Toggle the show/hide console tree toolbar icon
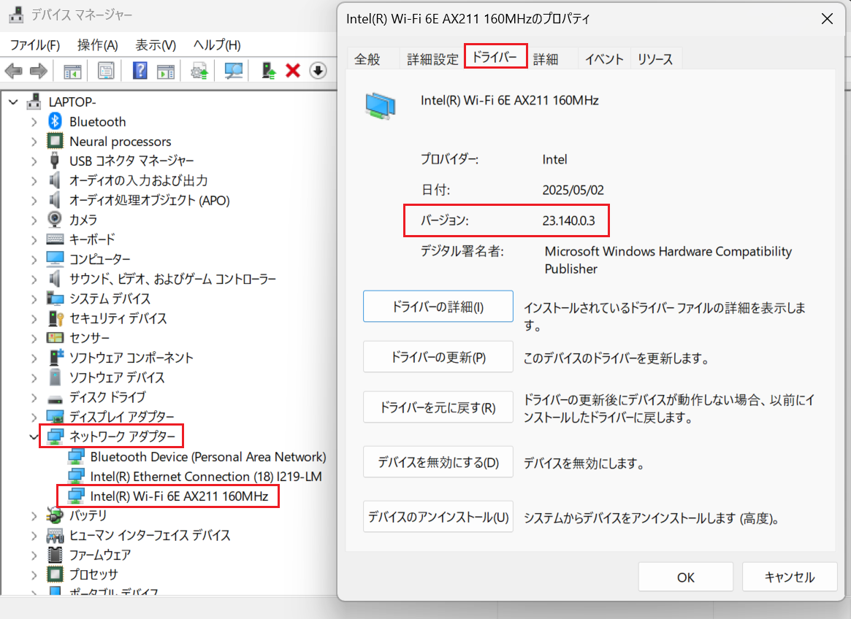Image resolution: width=851 pixels, height=619 pixels. click(72, 71)
